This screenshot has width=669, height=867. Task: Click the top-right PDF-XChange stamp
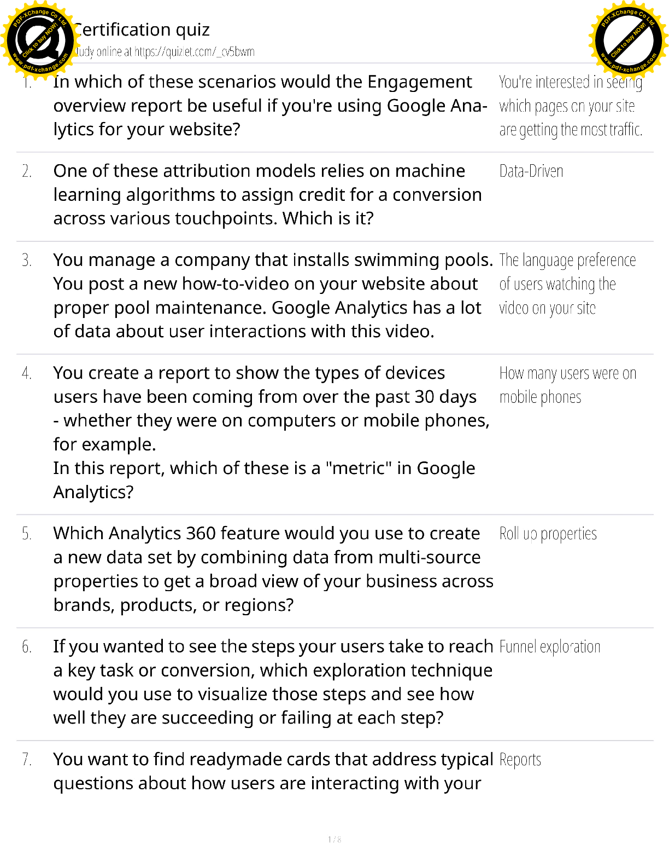[629, 39]
